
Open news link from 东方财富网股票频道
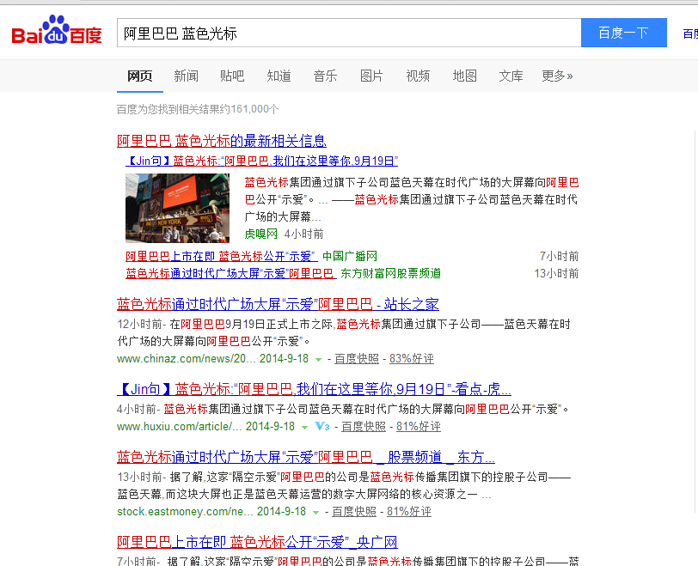tap(230, 273)
